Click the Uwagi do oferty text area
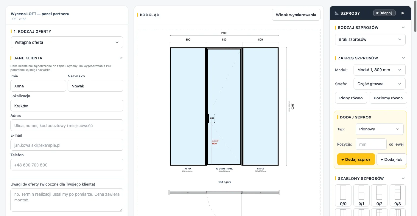 pos(67,200)
